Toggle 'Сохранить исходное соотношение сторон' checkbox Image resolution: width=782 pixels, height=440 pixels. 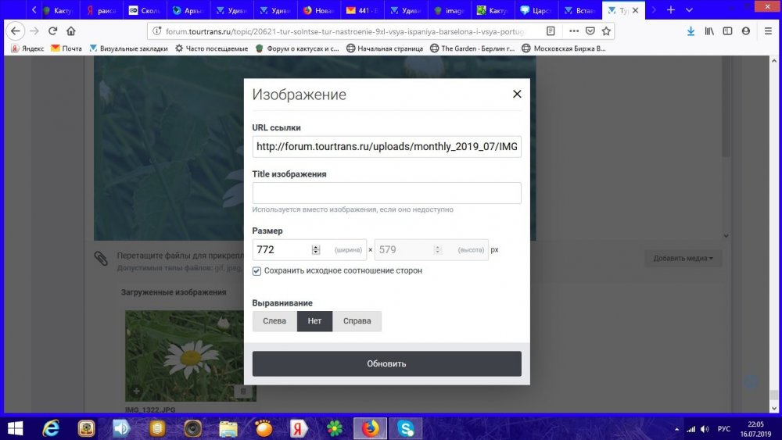click(x=257, y=270)
